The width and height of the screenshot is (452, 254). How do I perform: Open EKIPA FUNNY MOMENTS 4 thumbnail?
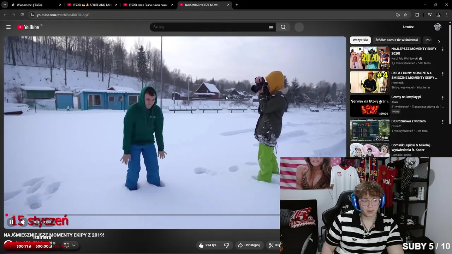click(370, 82)
